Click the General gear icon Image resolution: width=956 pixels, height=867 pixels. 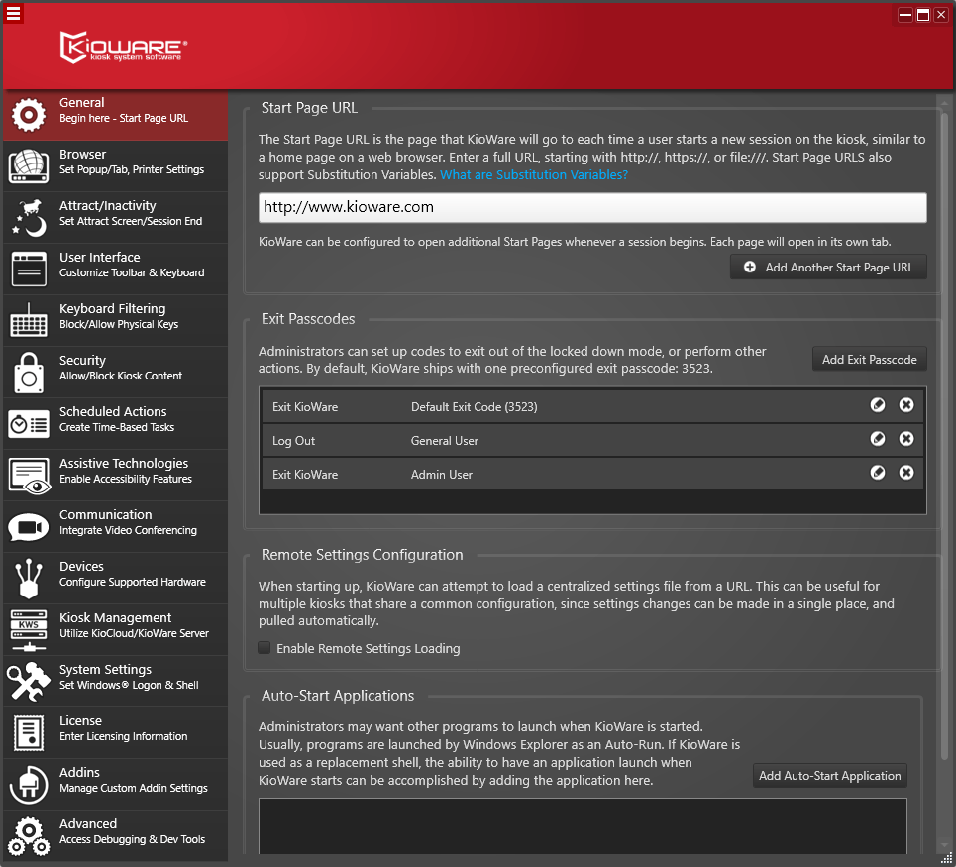(29, 115)
